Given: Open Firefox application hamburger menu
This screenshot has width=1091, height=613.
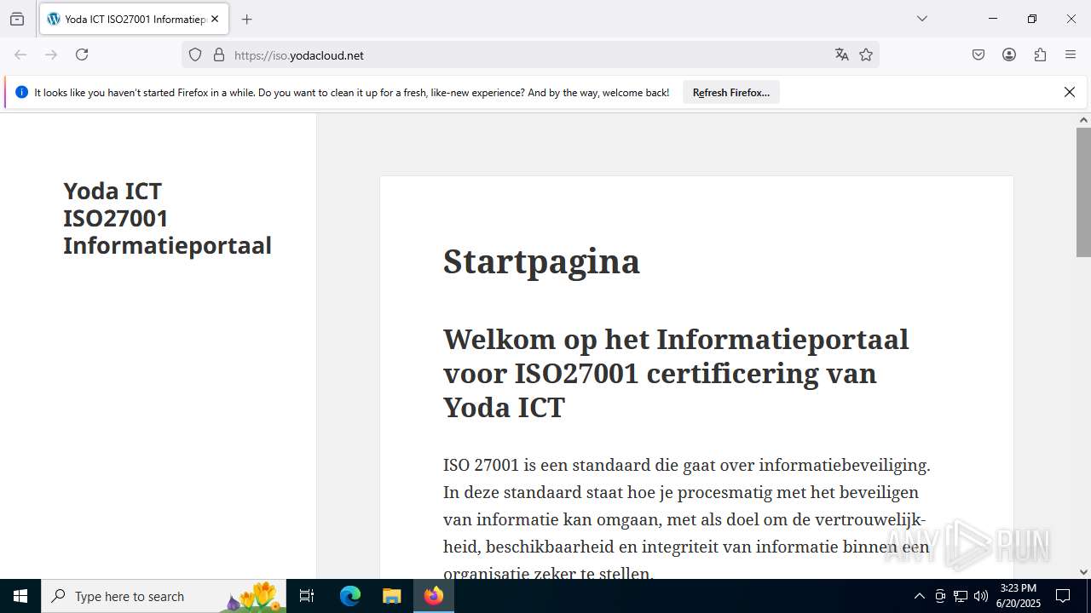Looking at the screenshot, I should (x=1071, y=54).
